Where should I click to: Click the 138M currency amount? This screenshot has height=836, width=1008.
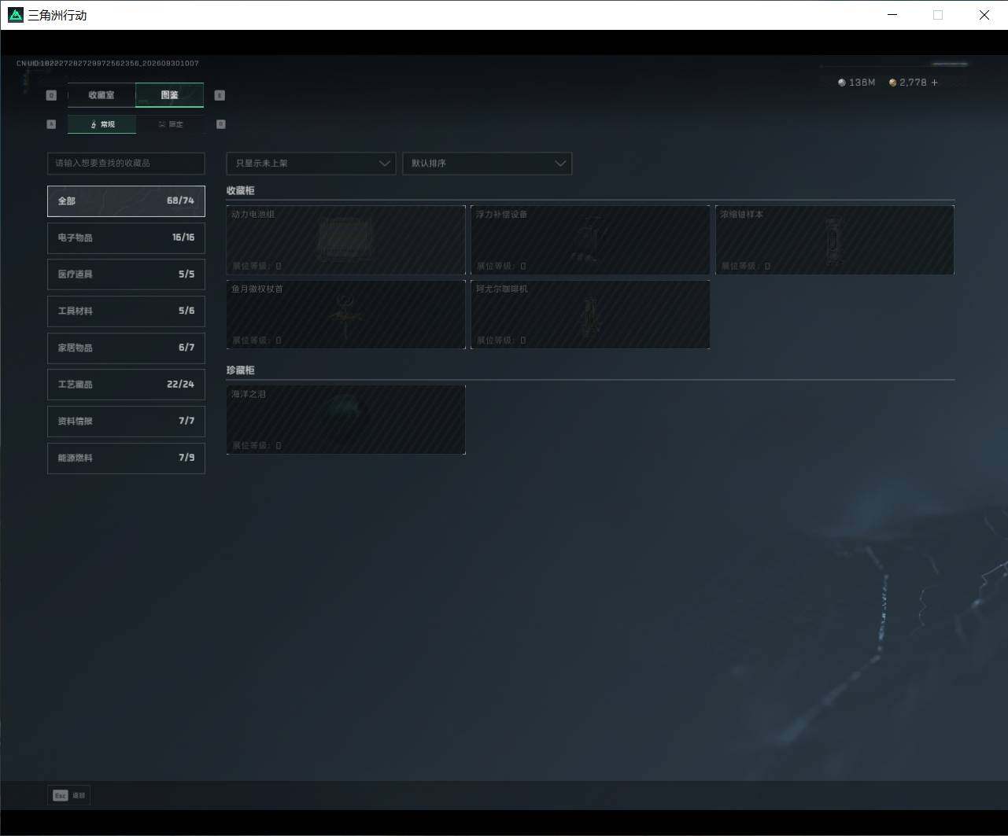pyautogui.click(x=862, y=83)
